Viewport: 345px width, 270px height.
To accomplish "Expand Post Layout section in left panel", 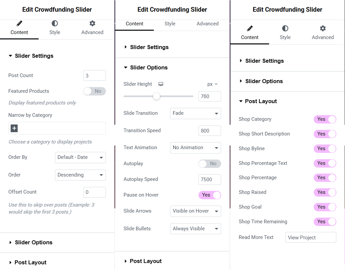I will [x=30, y=263].
